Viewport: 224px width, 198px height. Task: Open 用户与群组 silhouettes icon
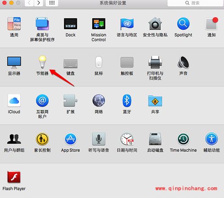pos(14,139)
